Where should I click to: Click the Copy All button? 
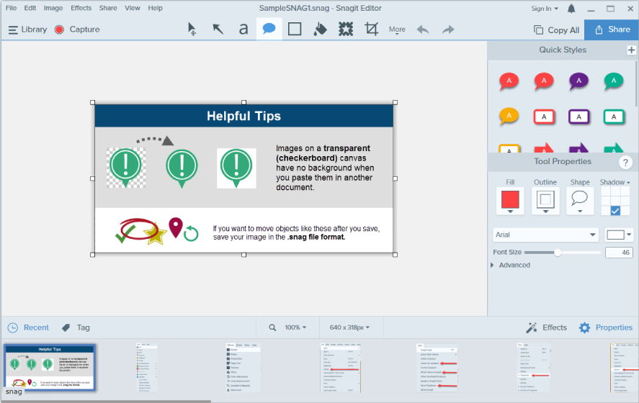pos(556,30)
